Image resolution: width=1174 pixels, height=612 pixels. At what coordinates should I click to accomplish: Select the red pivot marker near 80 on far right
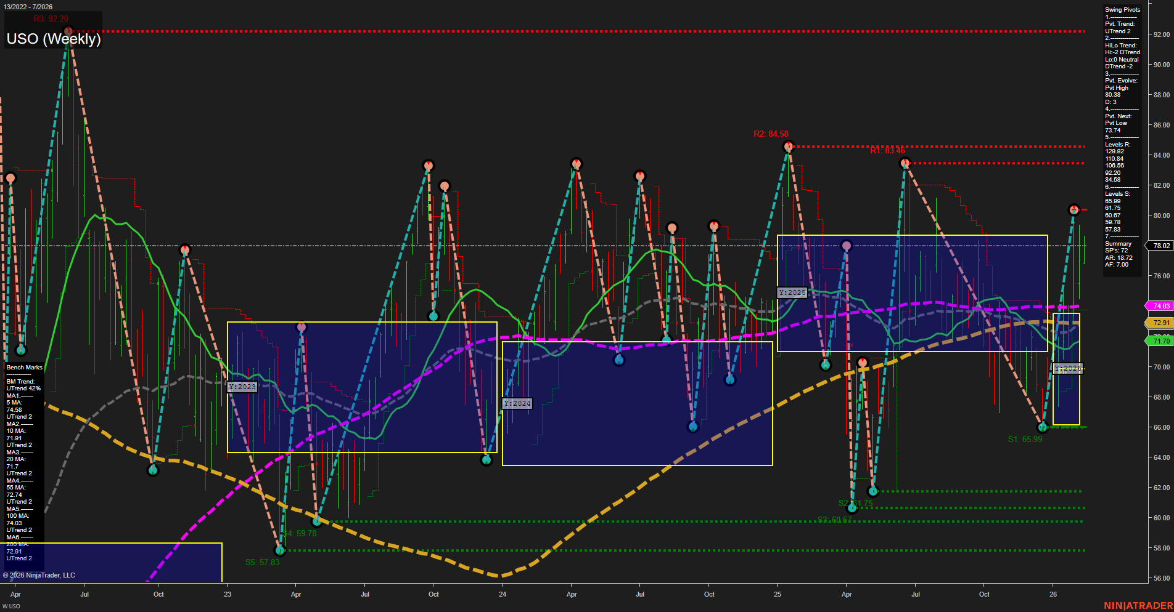(x=1073, y=209)
